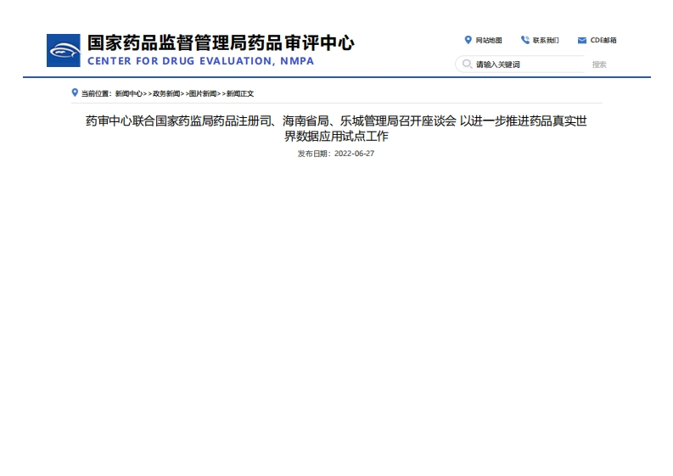The height and width of the screenshot is (476, 673).
Task: Click the CDE邮箱 envelope icon
Action: 582,40
